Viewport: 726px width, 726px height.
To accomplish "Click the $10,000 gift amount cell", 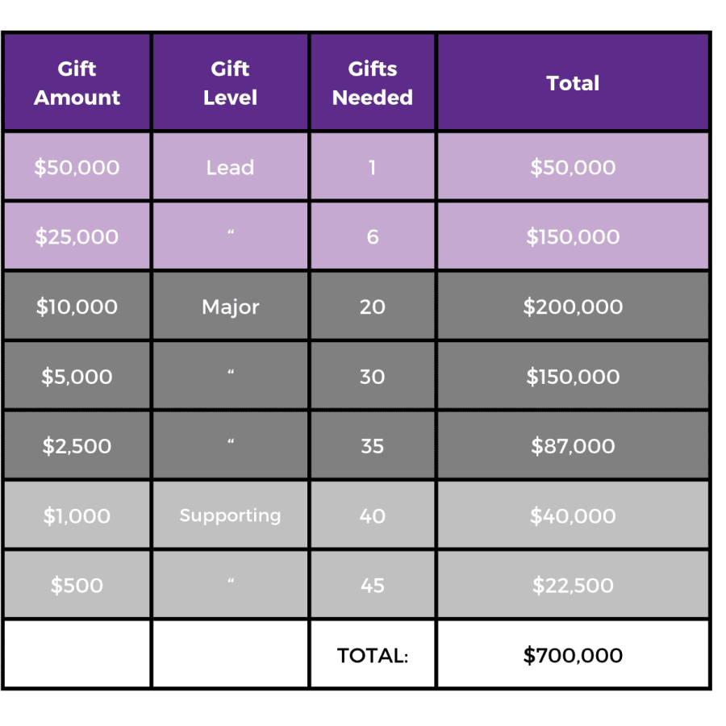I will [x=77, y=307].
